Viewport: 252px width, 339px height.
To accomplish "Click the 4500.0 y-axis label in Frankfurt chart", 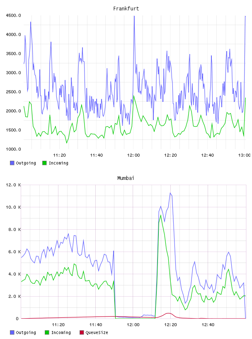I will pyautogui.click(x=13, y=15).
